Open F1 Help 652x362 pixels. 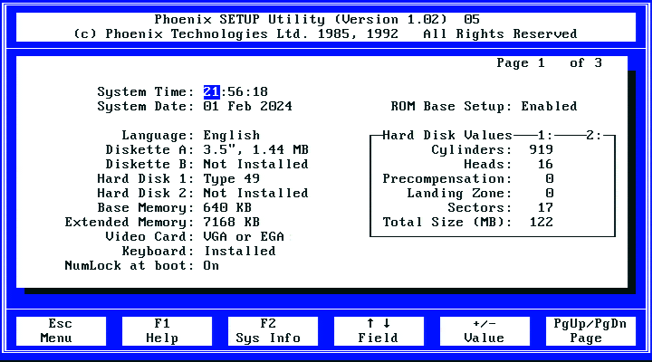(167, 331)
